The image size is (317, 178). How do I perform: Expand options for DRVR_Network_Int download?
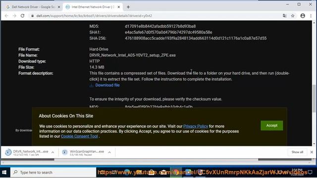pyautogui.click(x=53, y=152)
